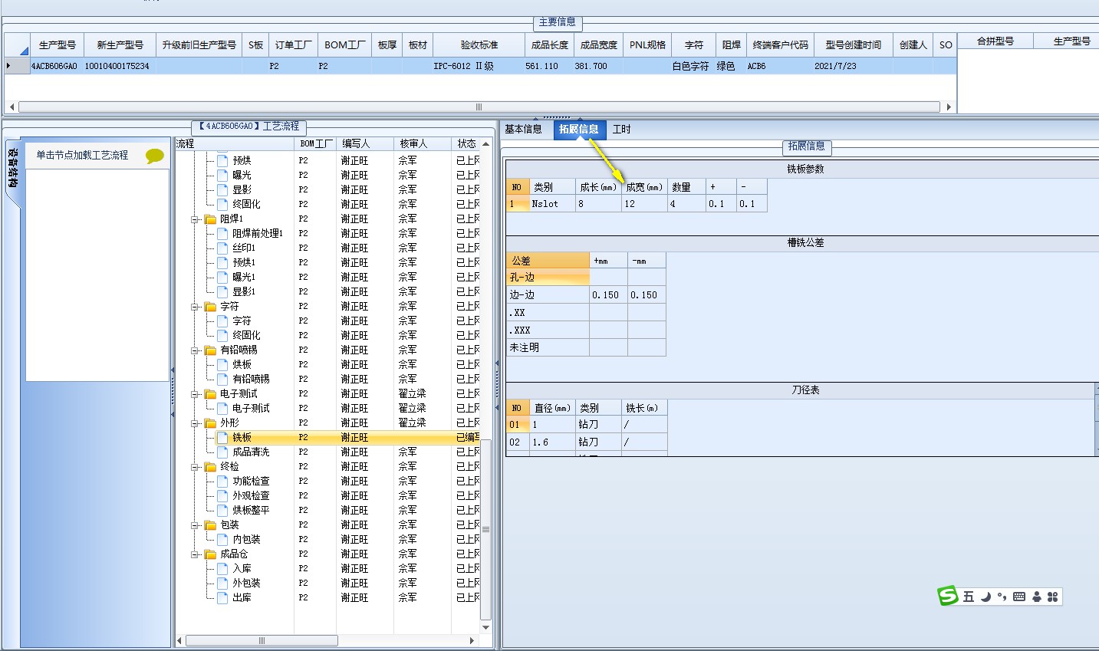Switch to the 基本信息 tab
The height and width of the screenshot is (651, 1099).
[x=524, y=130]
